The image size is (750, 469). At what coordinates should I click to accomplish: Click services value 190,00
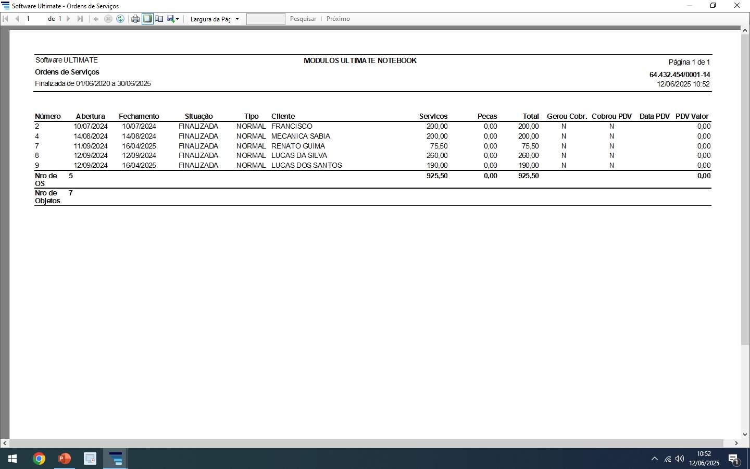coord(437,165)
